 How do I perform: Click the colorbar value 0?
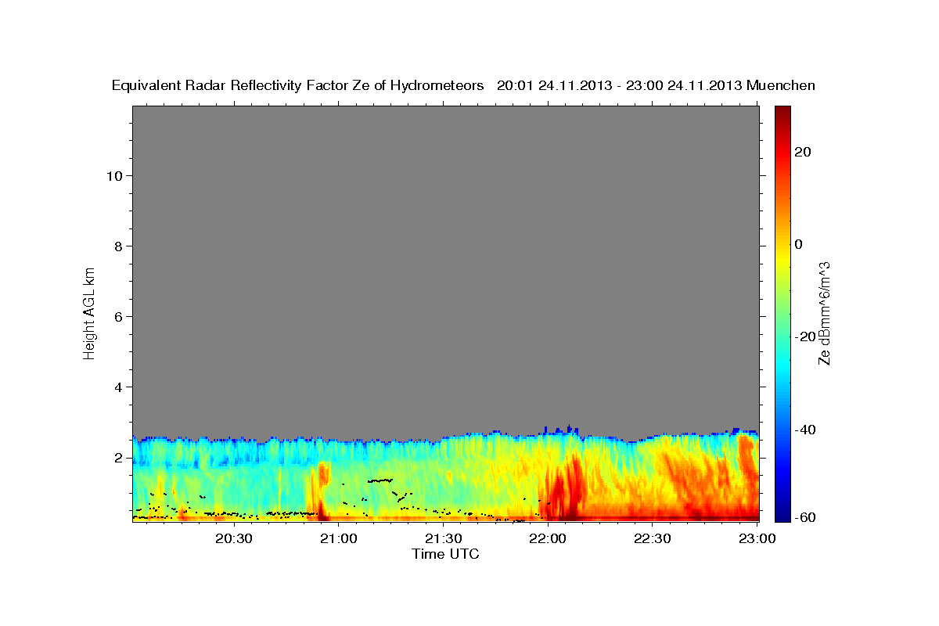pos(798,244)
